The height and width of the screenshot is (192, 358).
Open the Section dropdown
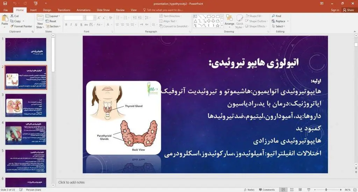pyautogui.click(x=53, y=26)
